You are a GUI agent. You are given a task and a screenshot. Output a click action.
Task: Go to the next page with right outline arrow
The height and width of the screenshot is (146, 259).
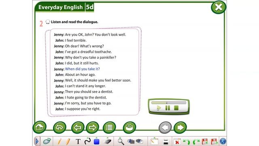tap(93, 127)
